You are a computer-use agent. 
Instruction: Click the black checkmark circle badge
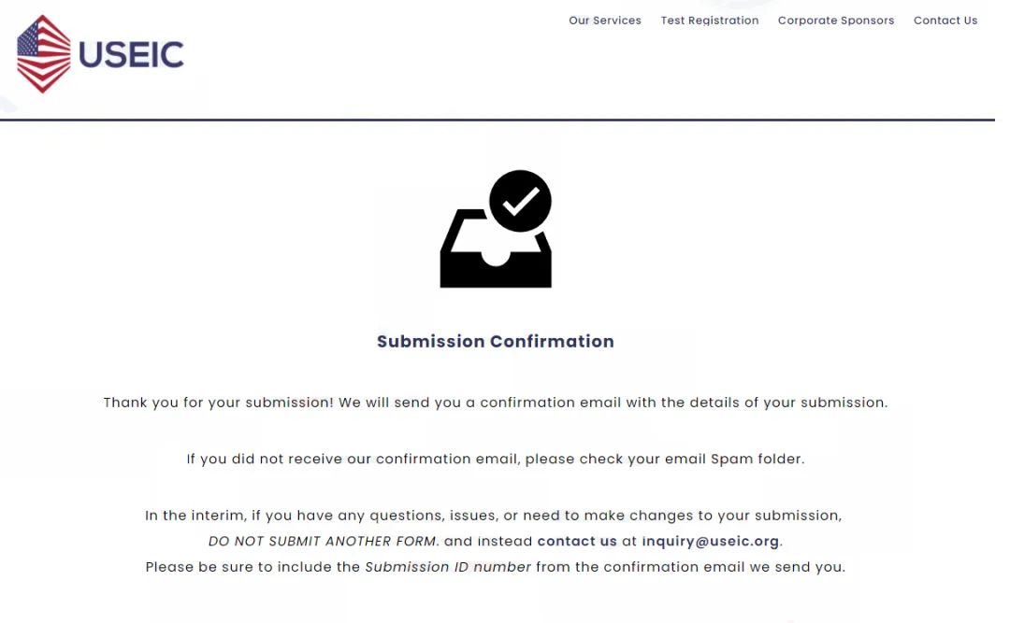pos(521,201)
